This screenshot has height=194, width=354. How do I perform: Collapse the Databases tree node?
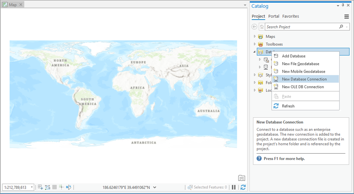[255, 52]
